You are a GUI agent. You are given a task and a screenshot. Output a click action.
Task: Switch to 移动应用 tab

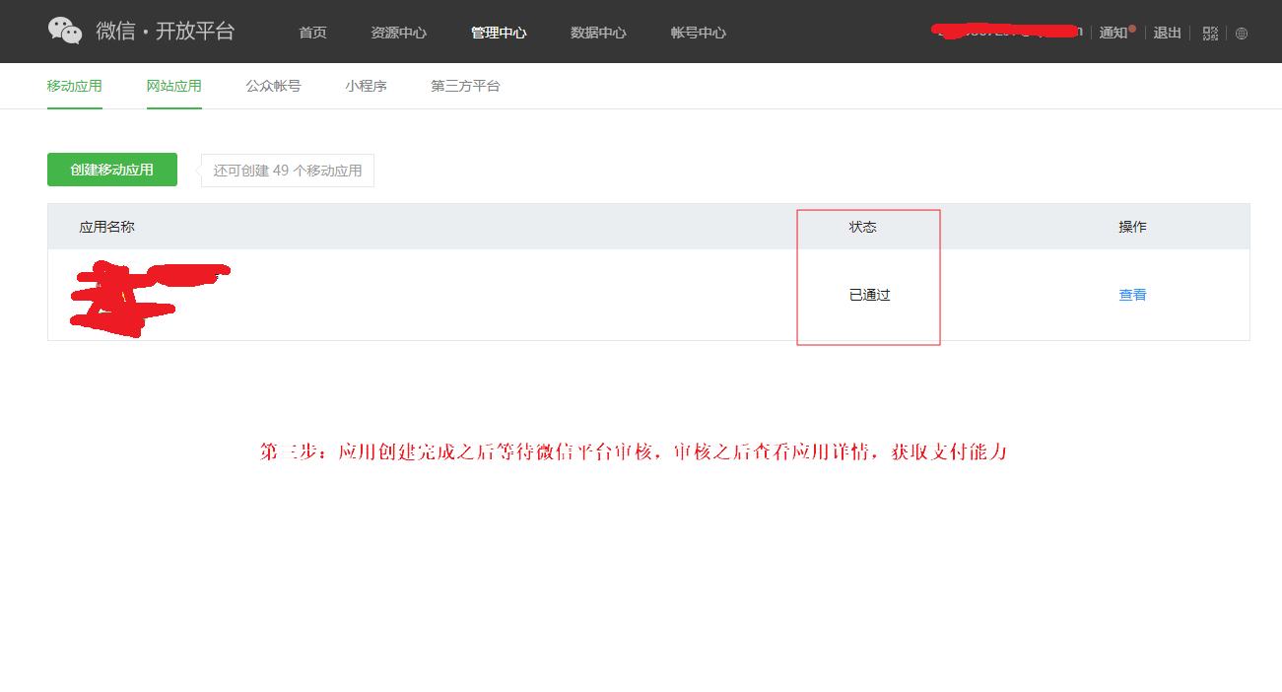click(x=75, y=86)
